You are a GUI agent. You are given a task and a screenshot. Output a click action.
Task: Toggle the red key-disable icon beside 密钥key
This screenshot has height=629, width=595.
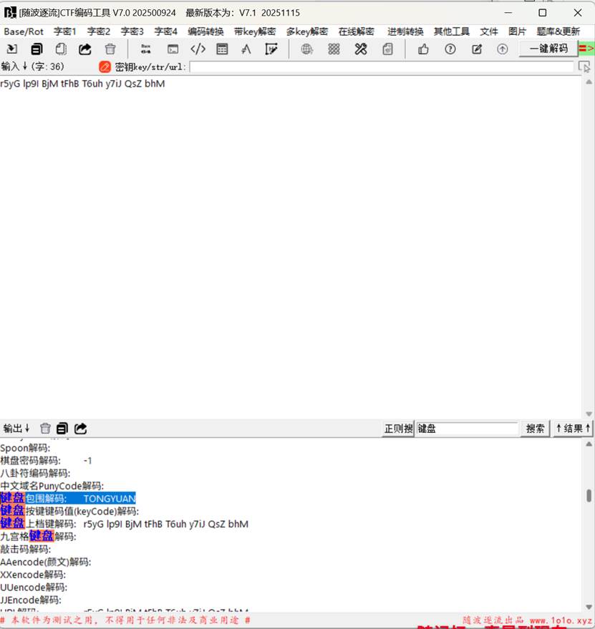tap(105, 67)
